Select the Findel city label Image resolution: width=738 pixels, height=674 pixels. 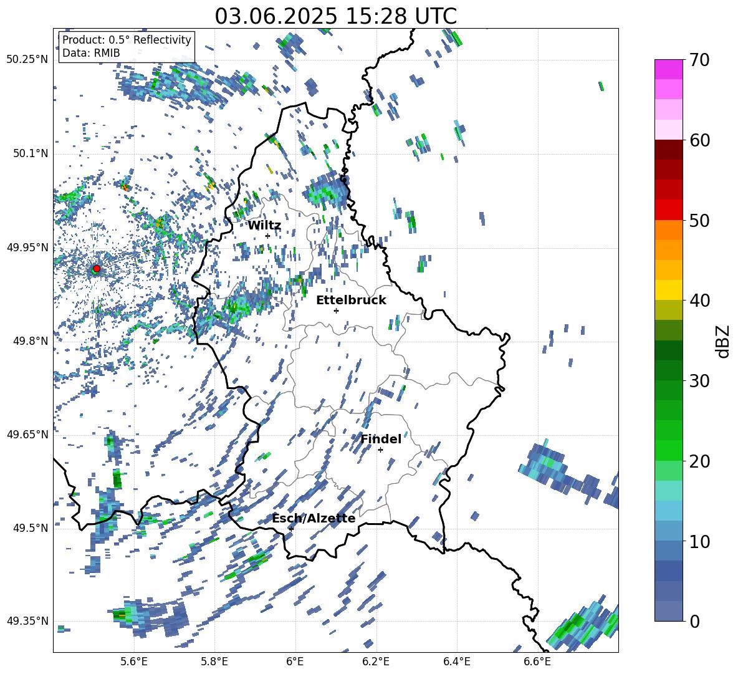(x=381, y=439)
